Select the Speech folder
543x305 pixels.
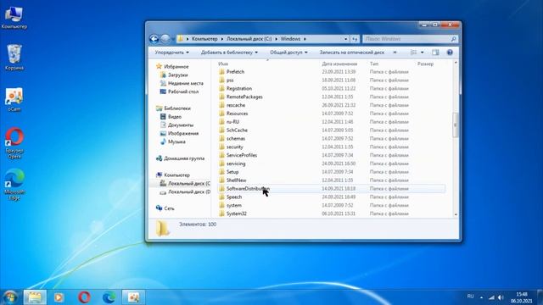[234, 197]
